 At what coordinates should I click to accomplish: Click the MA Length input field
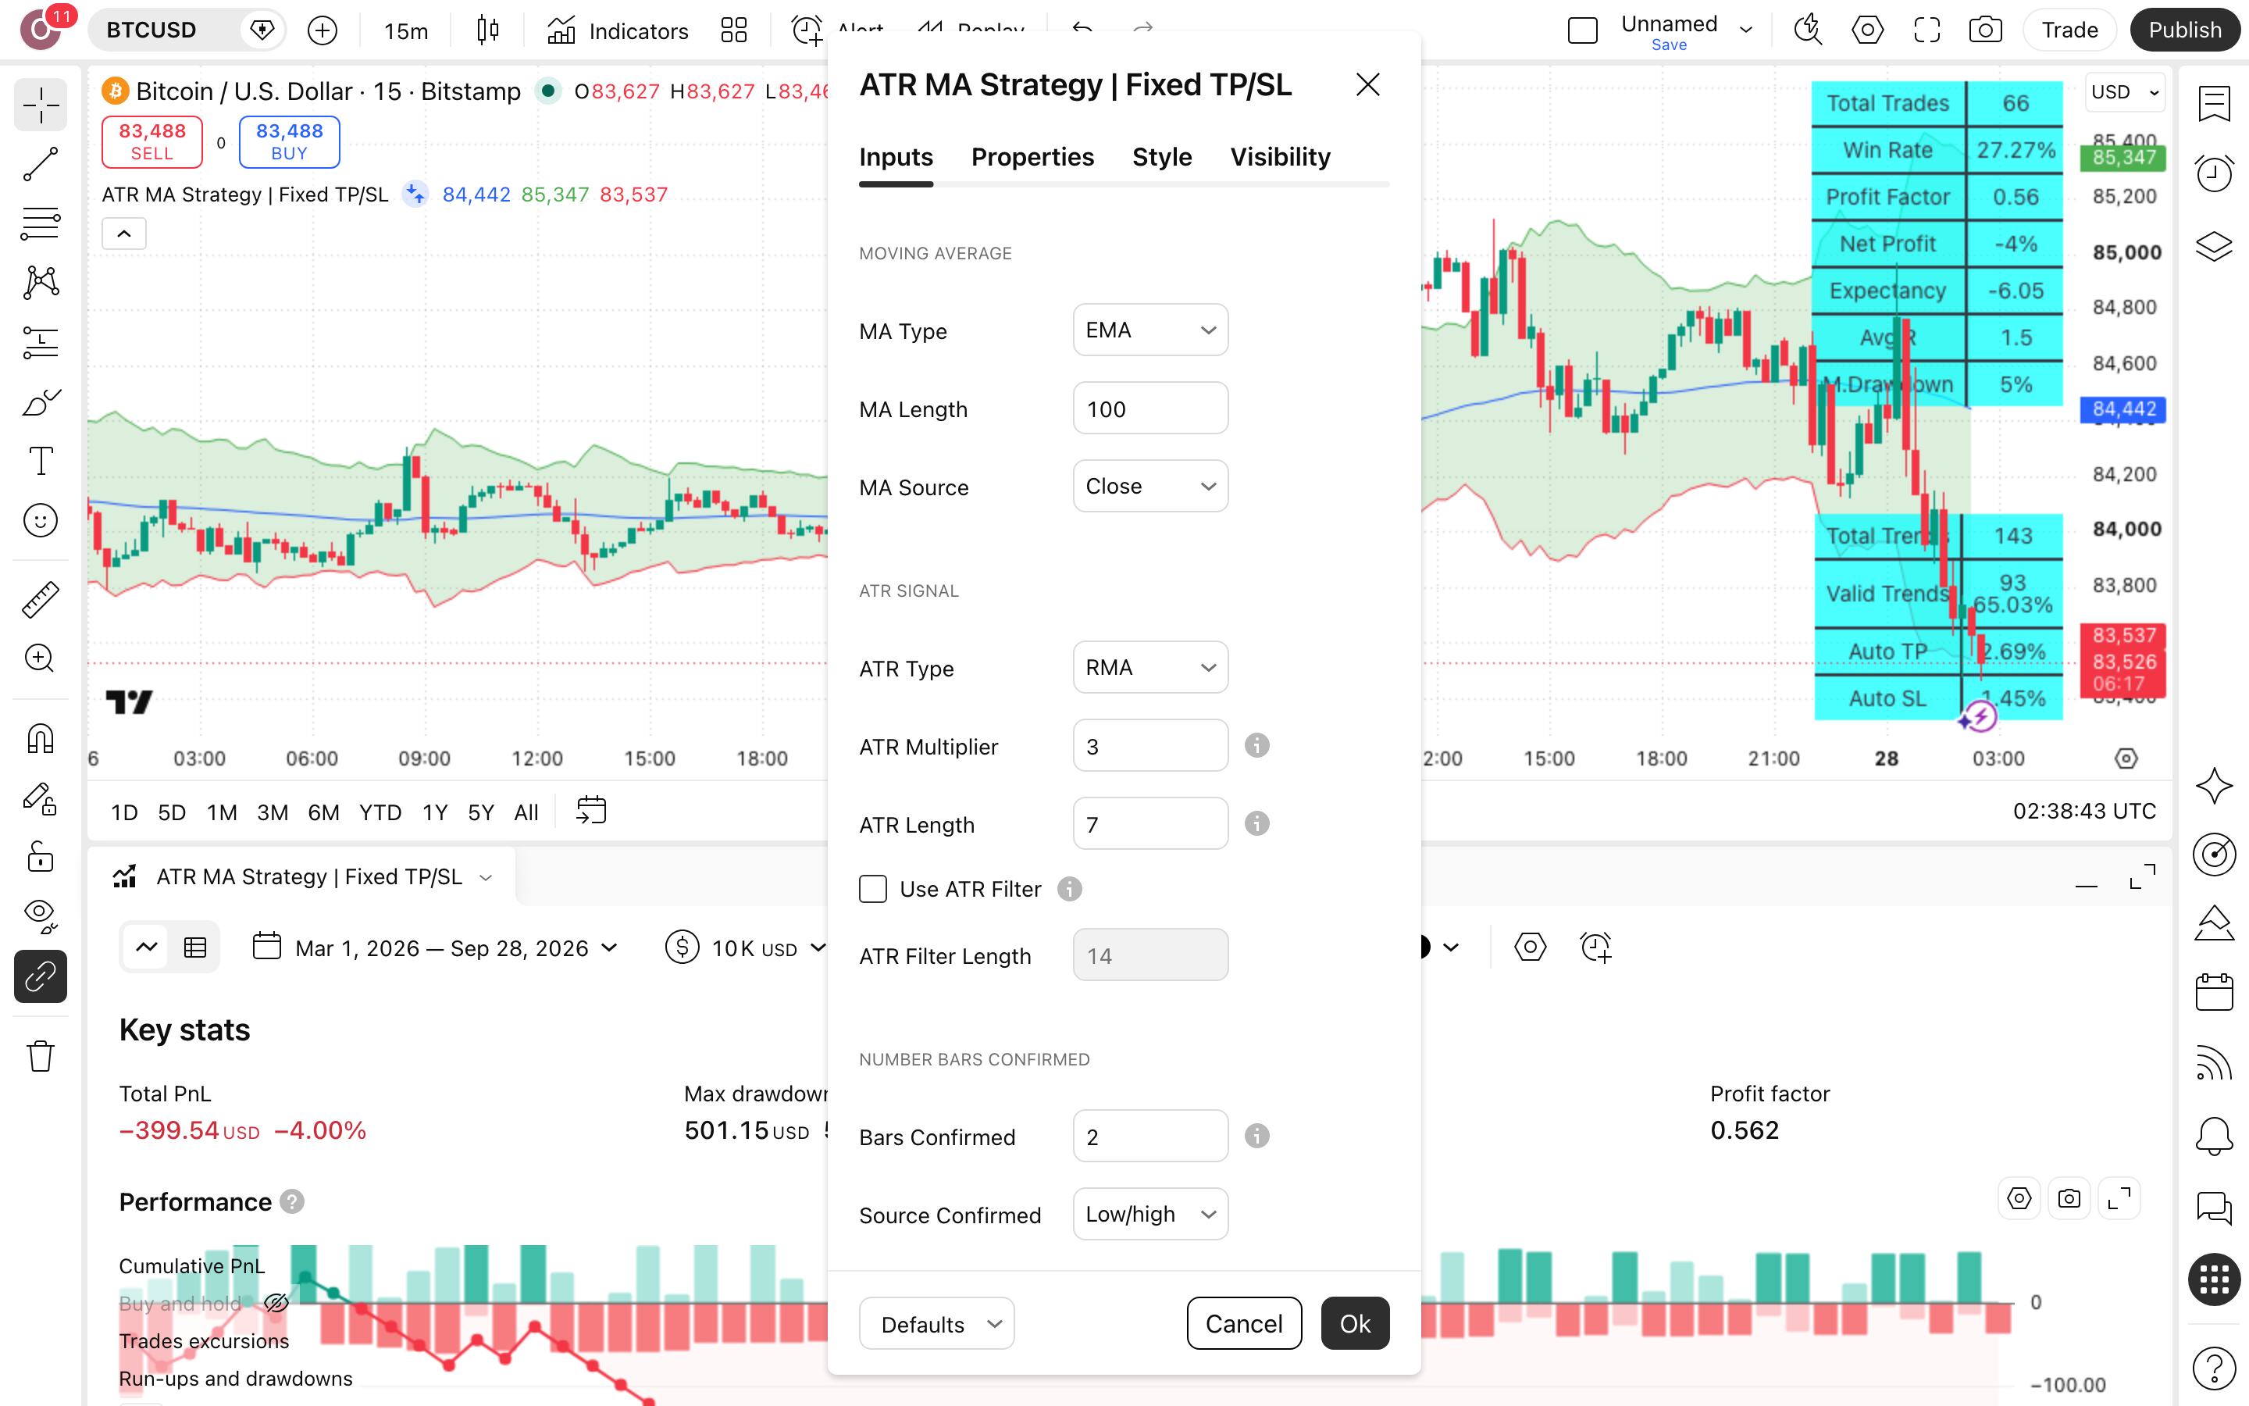tap(1150, 409)
